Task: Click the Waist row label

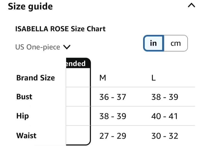Action: coord(26,136)
